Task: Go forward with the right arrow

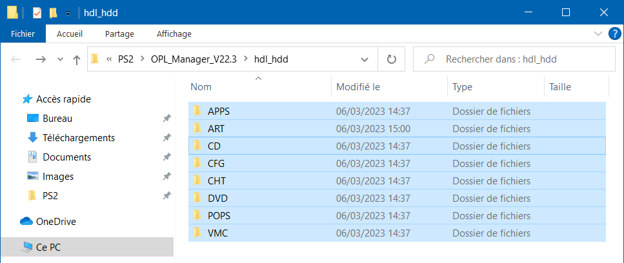Action: (x=41, y=59)
